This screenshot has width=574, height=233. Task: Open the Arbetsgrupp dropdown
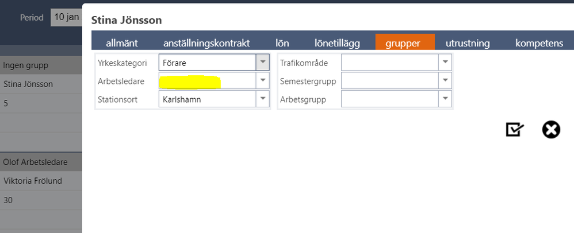click(445, 99)
